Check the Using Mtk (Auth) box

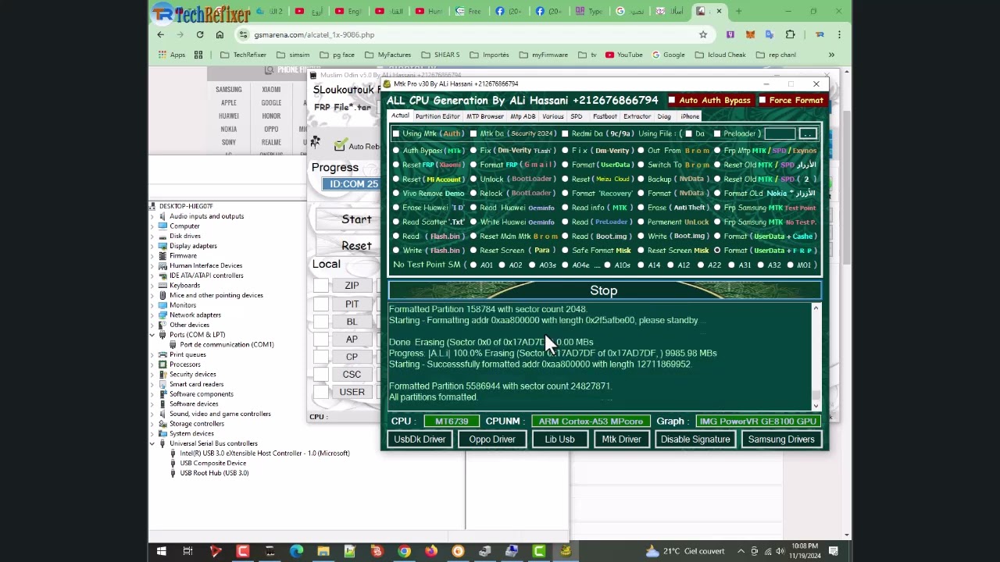(396, 133)
